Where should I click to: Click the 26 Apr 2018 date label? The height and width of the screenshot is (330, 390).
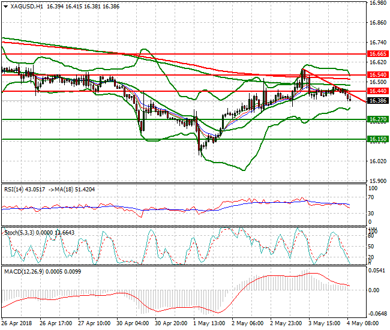point(17,323)
